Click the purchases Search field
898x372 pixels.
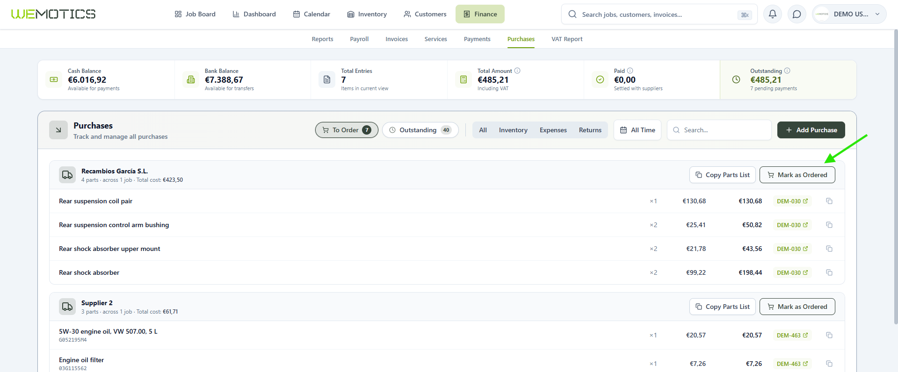point(719,130)
